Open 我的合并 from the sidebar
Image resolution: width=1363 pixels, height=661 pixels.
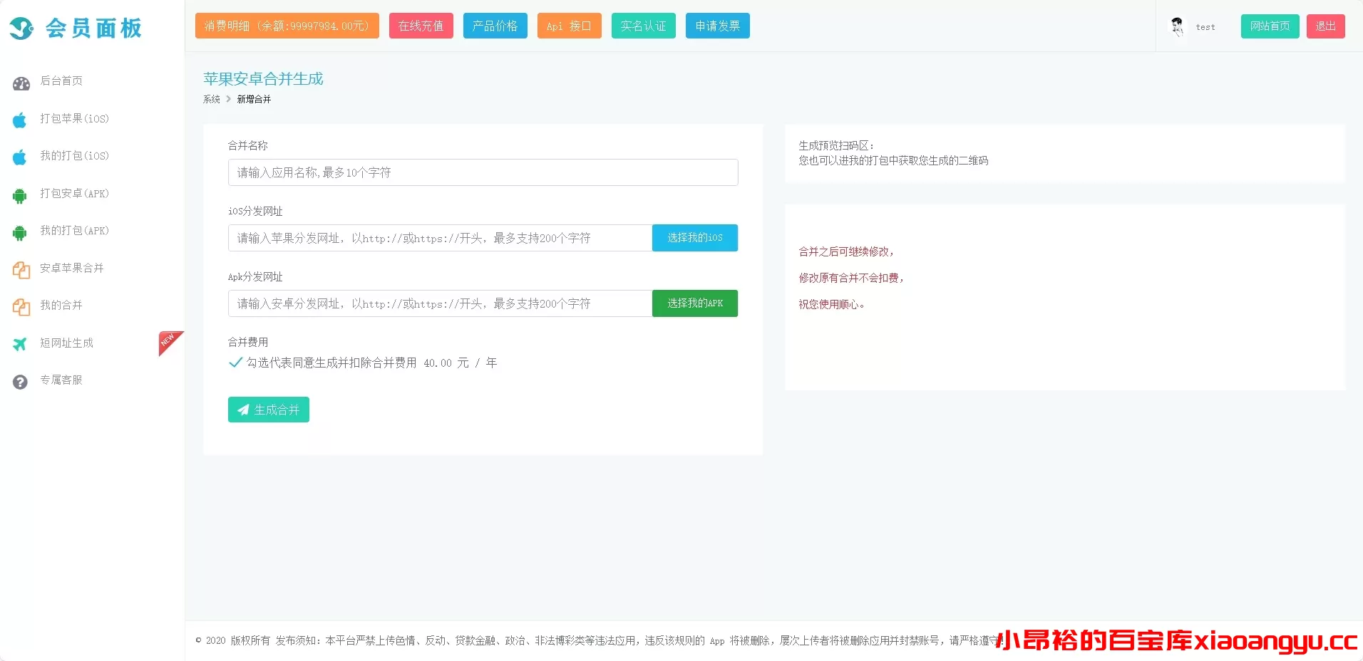coord(61,306)
